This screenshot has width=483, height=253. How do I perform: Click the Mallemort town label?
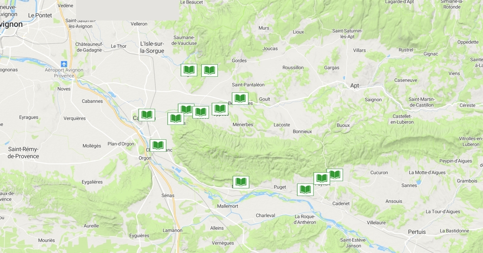pos(227,206)
